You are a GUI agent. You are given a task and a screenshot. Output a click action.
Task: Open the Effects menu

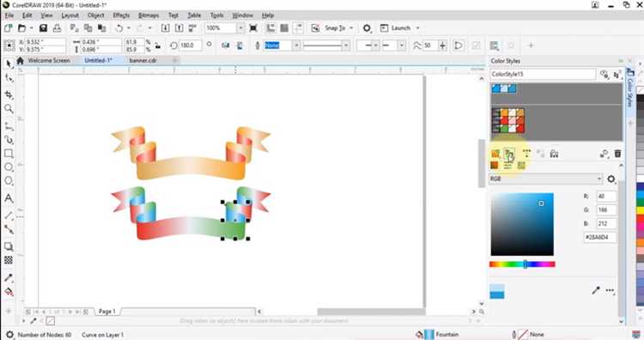click(x=121, y=15)
